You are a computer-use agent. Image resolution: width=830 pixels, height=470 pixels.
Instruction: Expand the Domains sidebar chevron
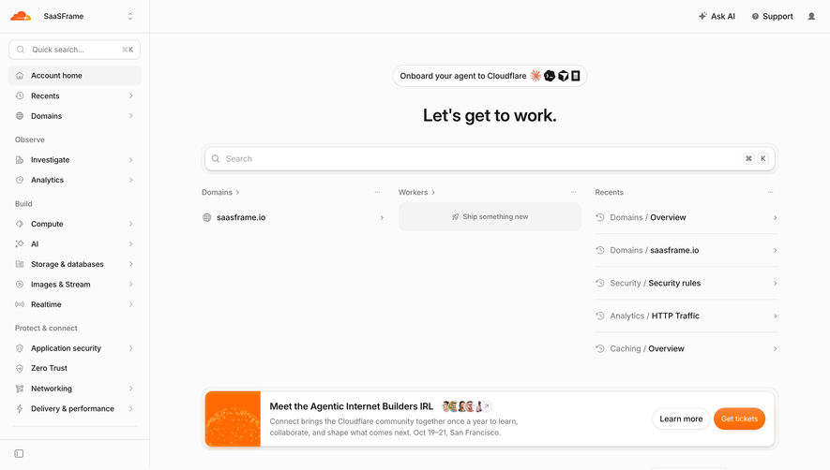[x=130, y=116]
